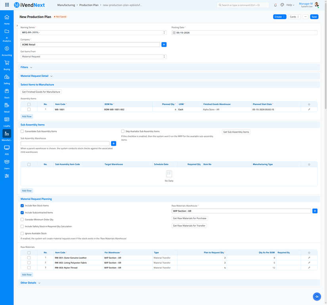
Task: Click the notifications bell icon
Action: [275, 5]
